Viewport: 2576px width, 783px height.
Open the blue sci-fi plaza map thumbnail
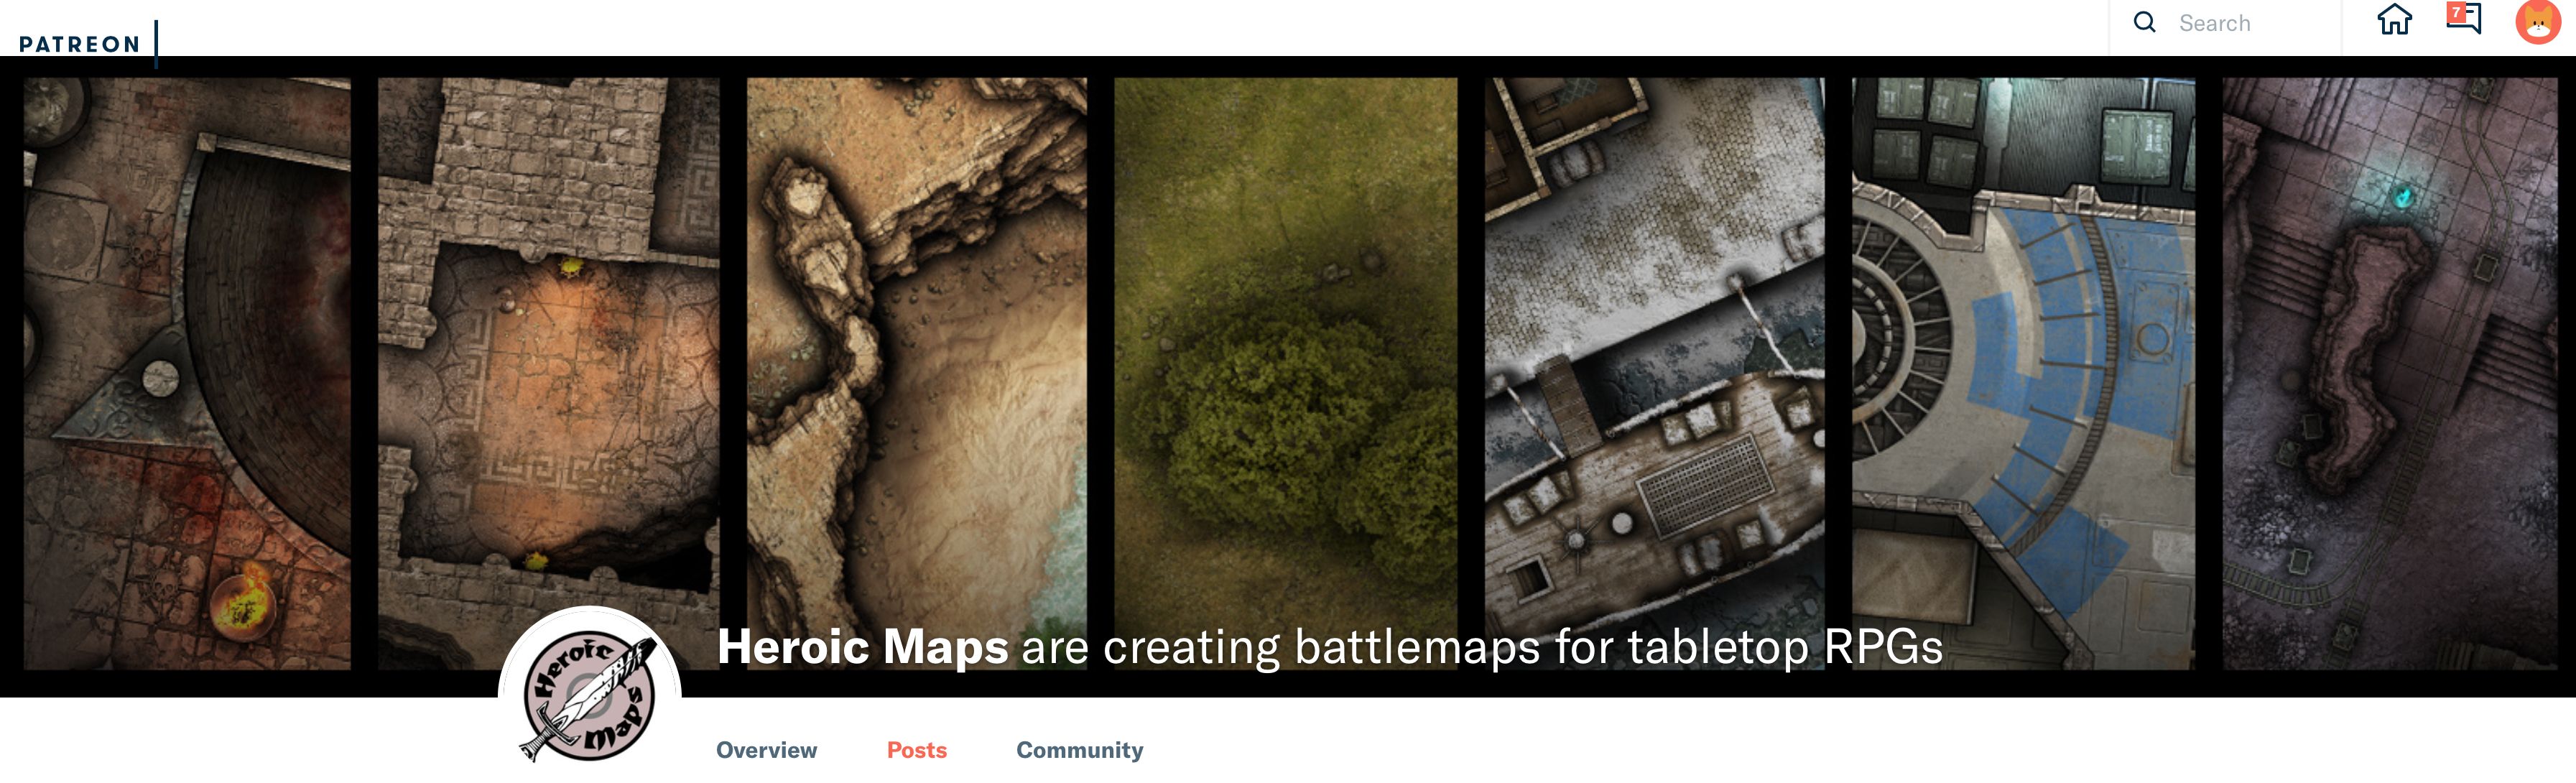2023,373
